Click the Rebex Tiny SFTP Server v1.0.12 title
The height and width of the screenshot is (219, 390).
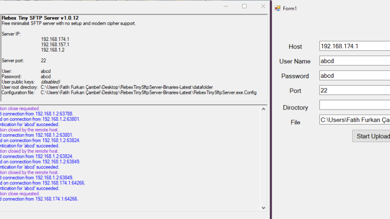coord(40,18)
